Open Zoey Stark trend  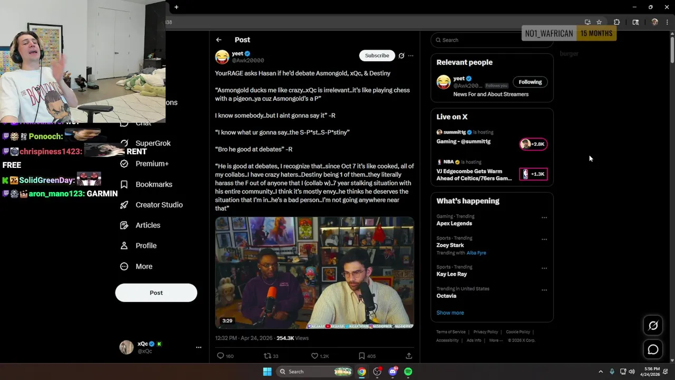click(x=450, y=245)
